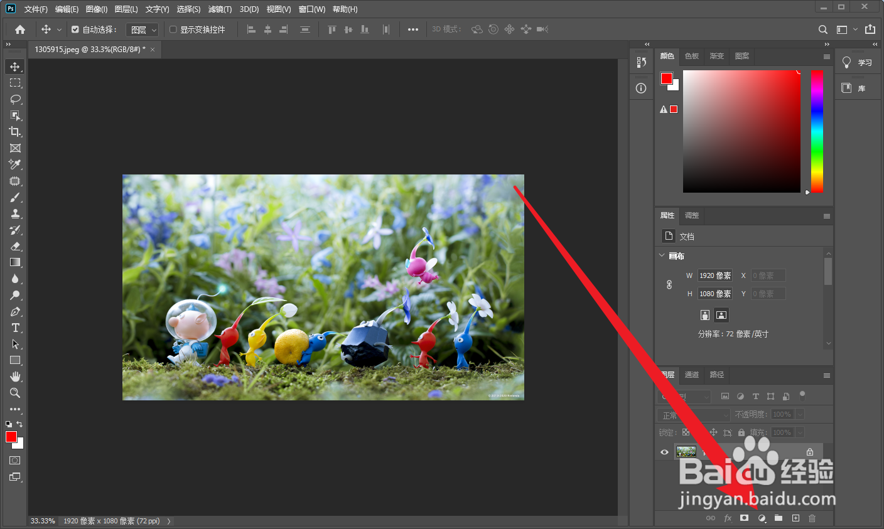
Task: Open the 滤镜(T) menu
Action: coord(220,9)
